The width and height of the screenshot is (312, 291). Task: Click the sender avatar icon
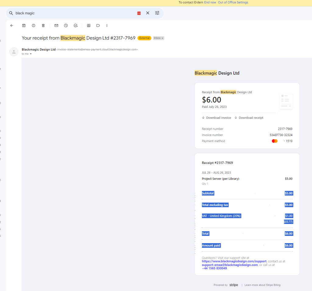[x=14, y=52]
